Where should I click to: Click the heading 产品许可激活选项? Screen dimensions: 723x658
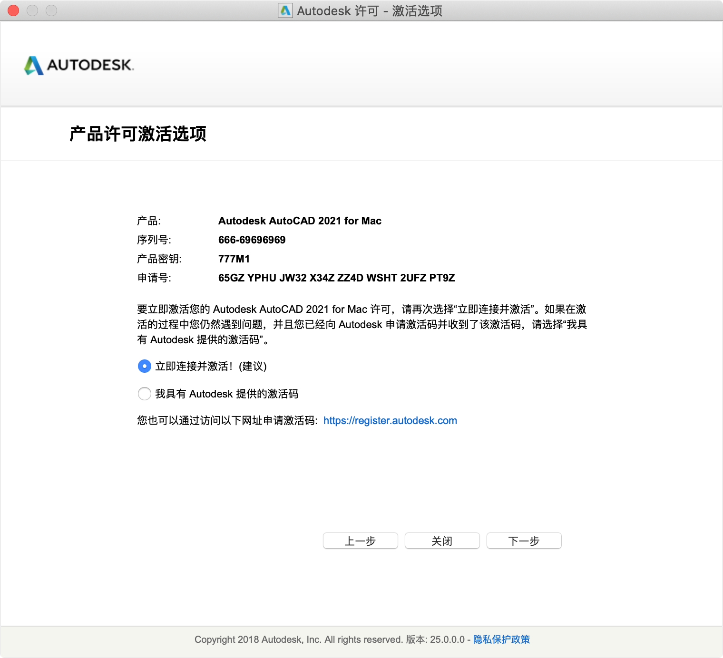pos(138,134)
